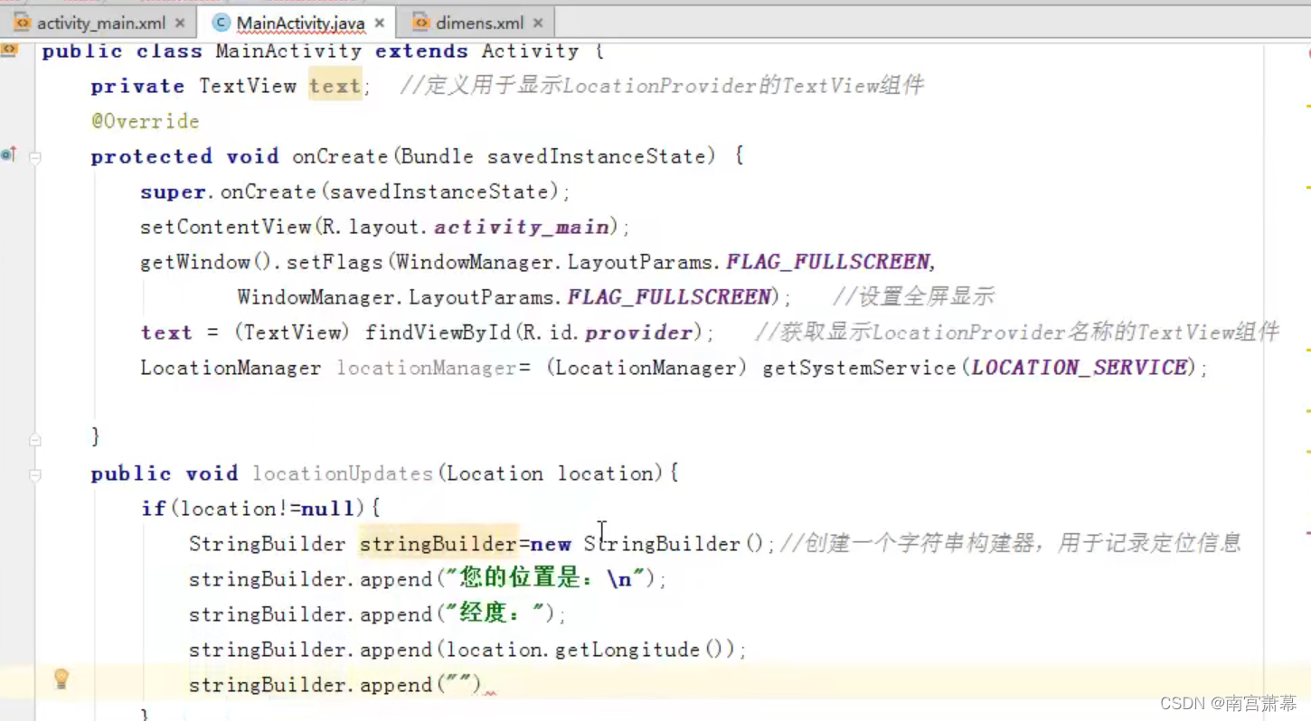Click the @Override annotation
Viewport: 1311px width, 721px height.
coord(145,121)
